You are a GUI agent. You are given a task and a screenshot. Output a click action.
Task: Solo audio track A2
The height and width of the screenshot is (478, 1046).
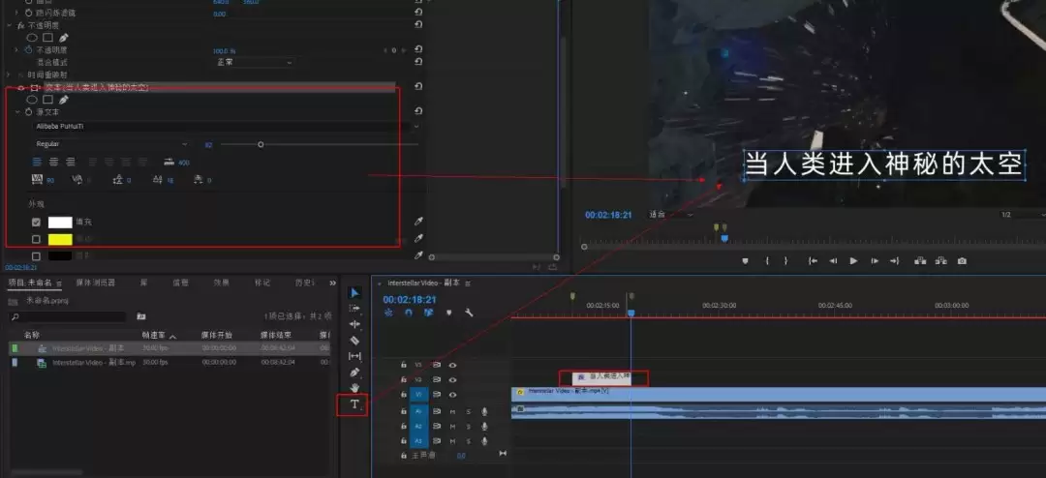469,427
